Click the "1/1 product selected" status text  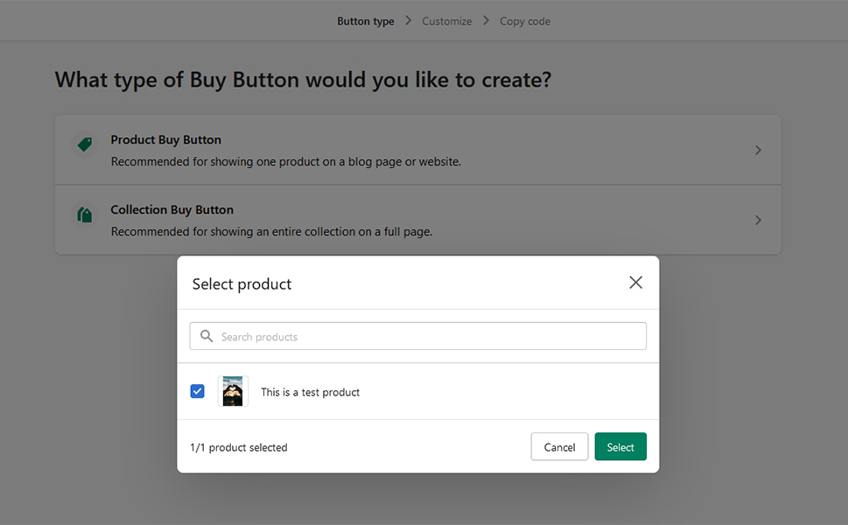tap(239, 447)
